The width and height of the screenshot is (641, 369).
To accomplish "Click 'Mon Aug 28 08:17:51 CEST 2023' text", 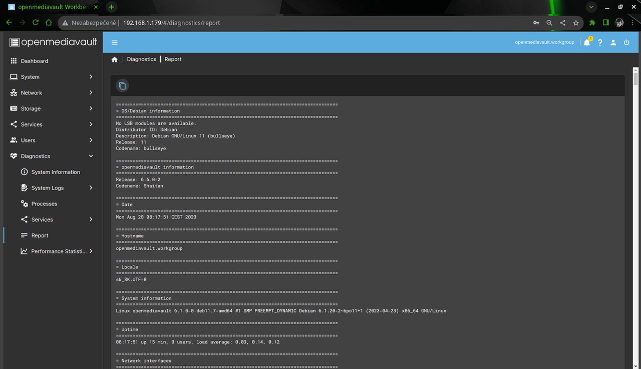I will (x=156, y=217).
